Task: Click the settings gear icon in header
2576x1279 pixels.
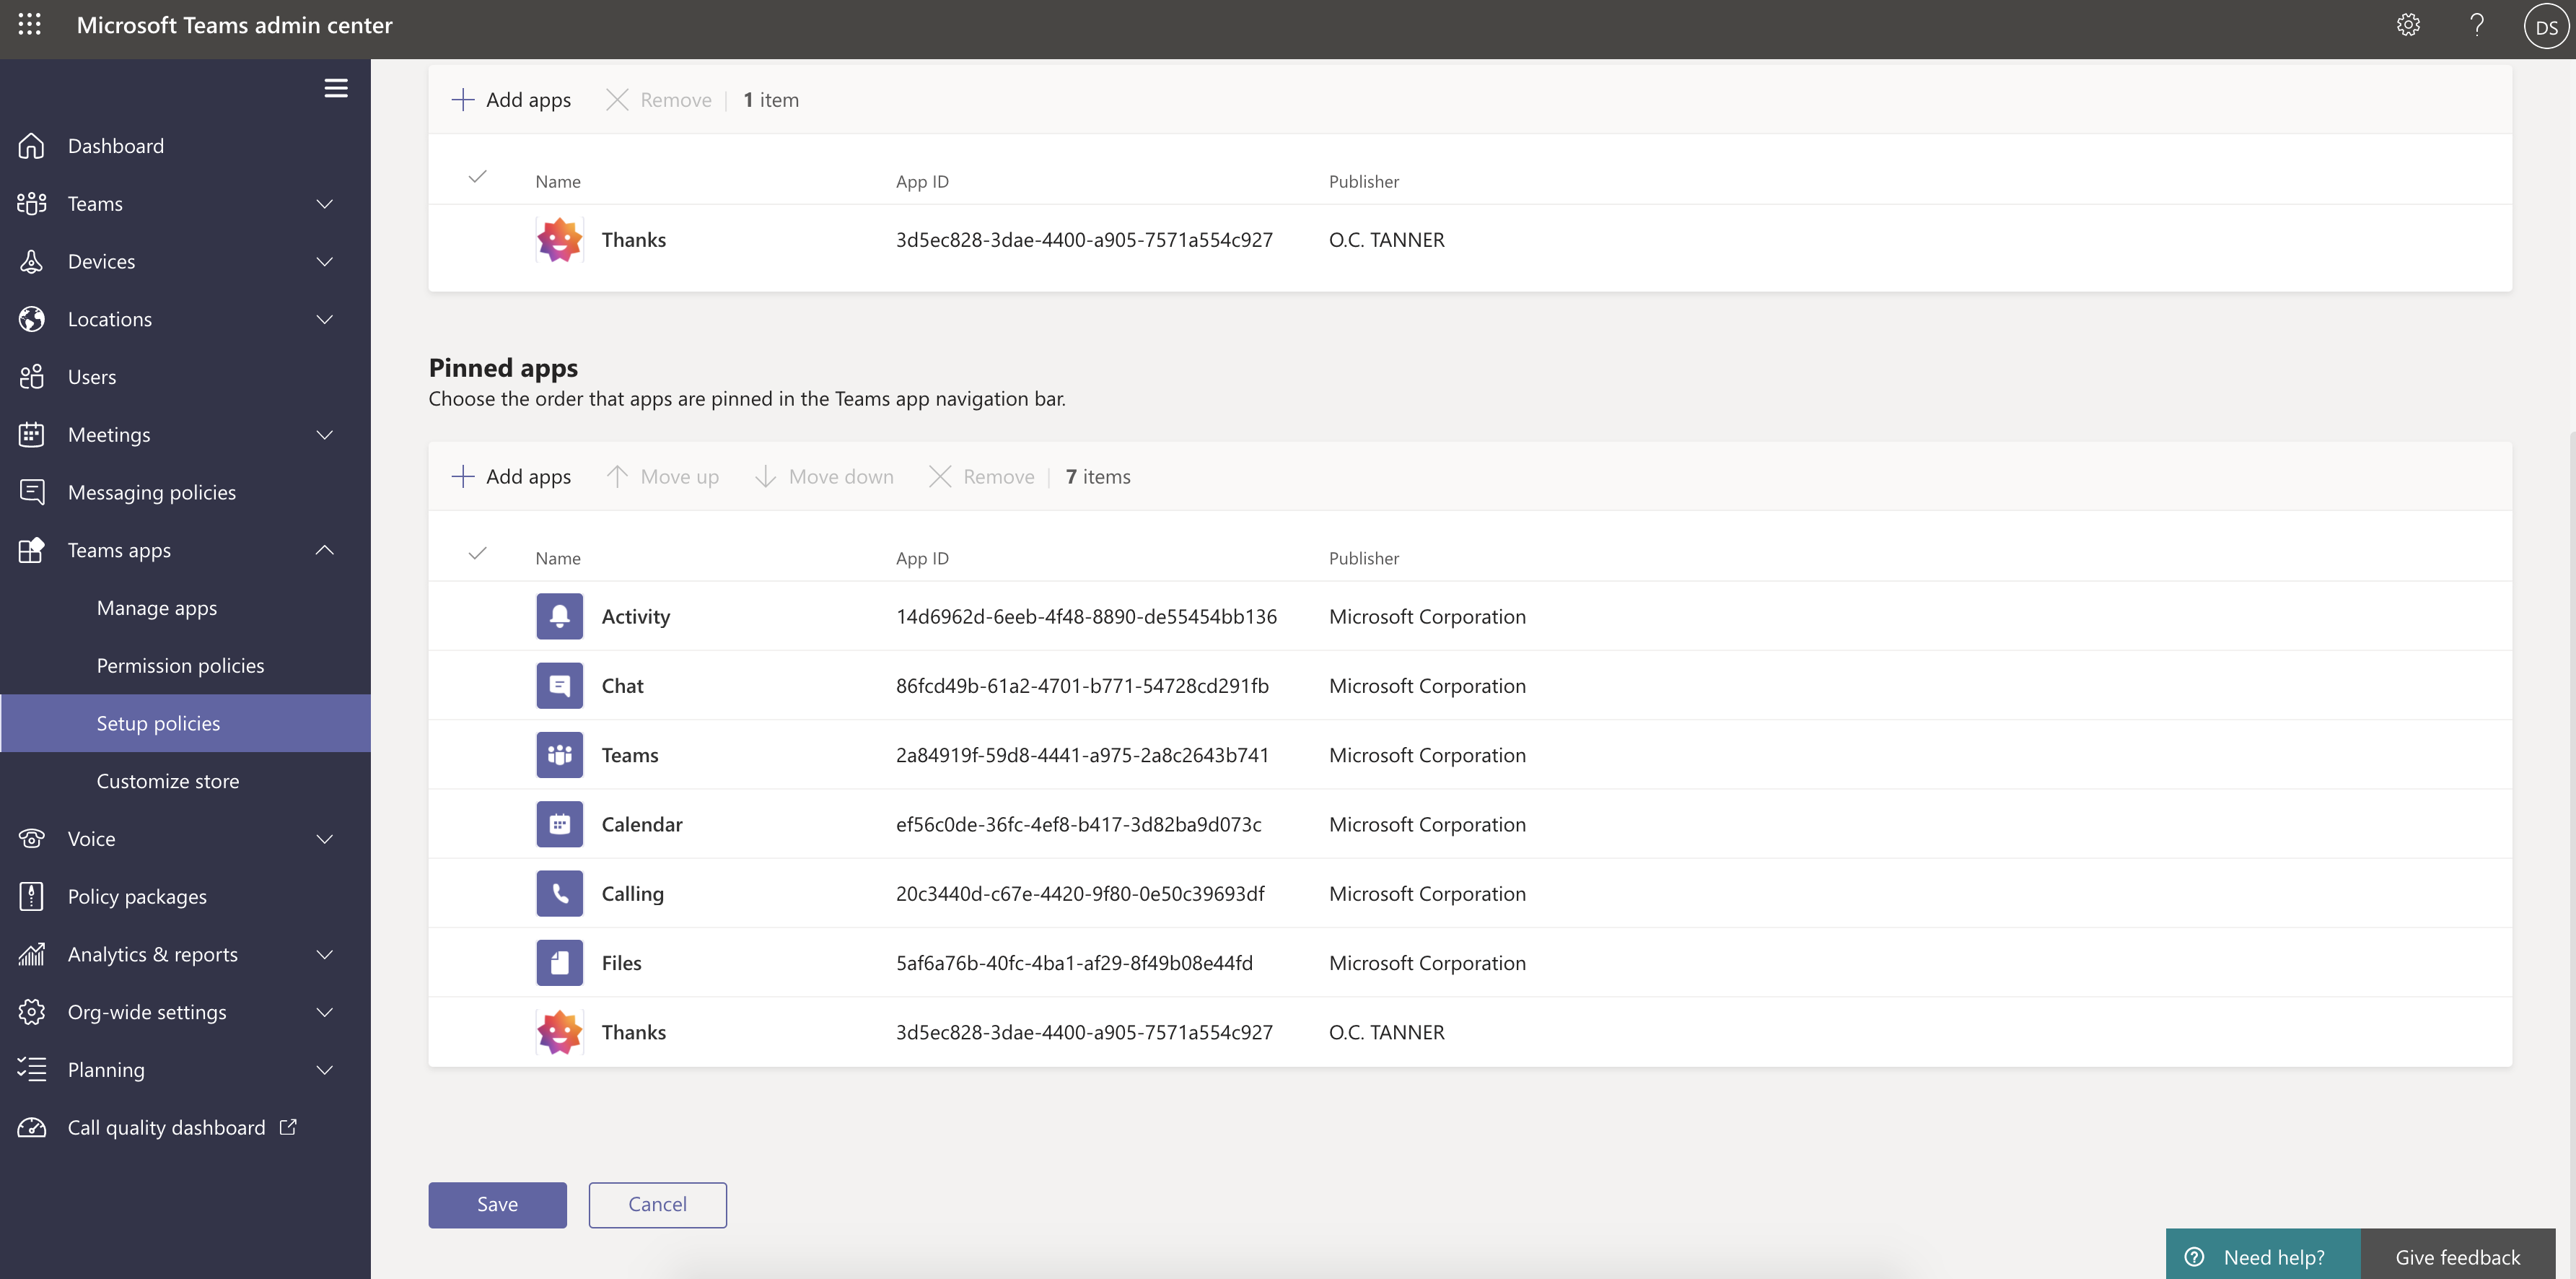Action: 2408,25
